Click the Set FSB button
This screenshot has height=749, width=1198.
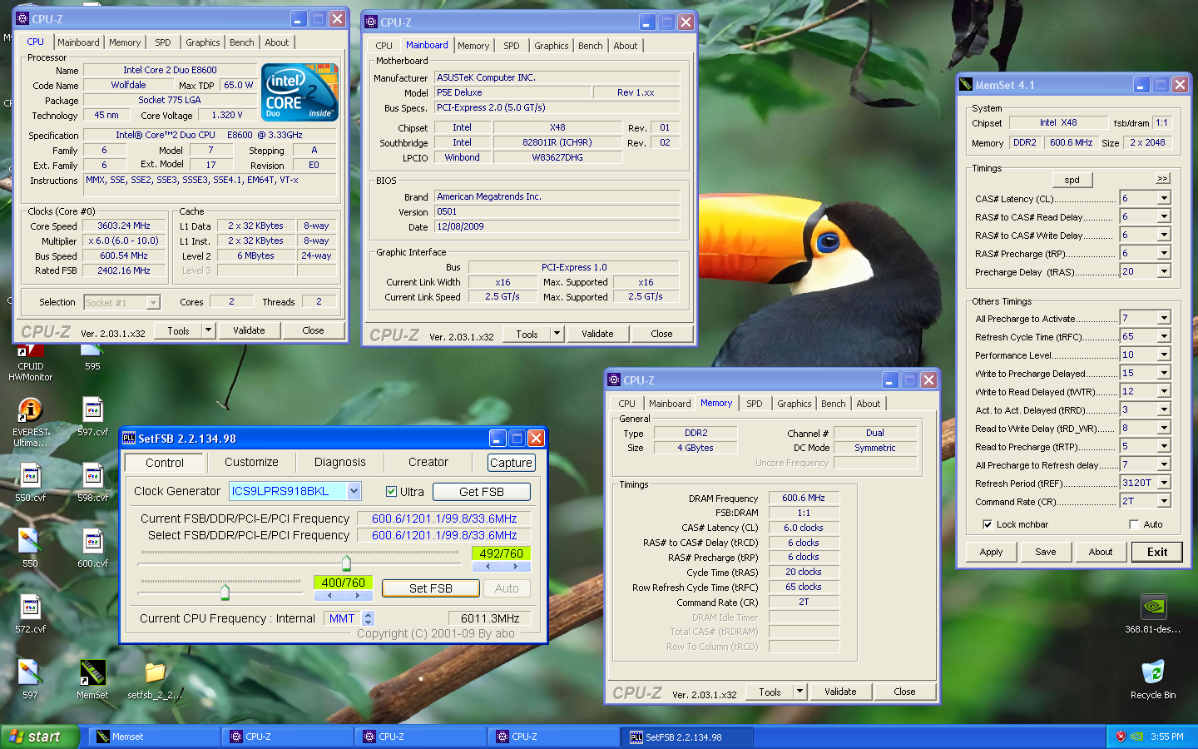coord(431,588)
